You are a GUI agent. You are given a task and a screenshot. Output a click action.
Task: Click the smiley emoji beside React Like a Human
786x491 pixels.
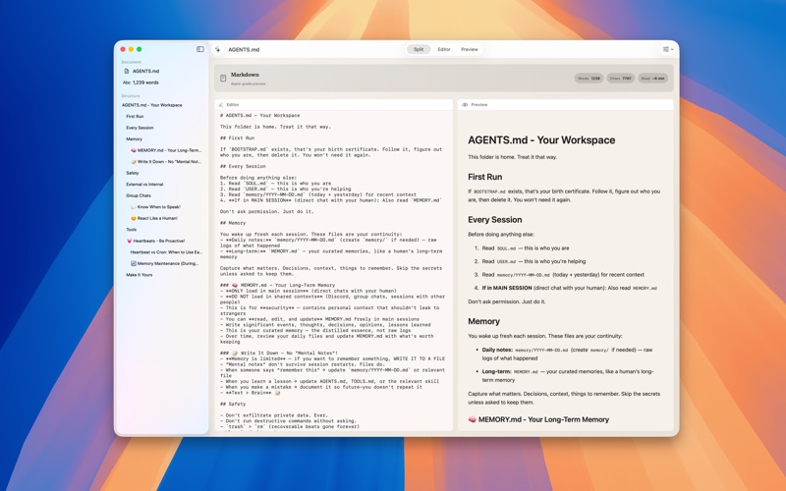point(134,218)
